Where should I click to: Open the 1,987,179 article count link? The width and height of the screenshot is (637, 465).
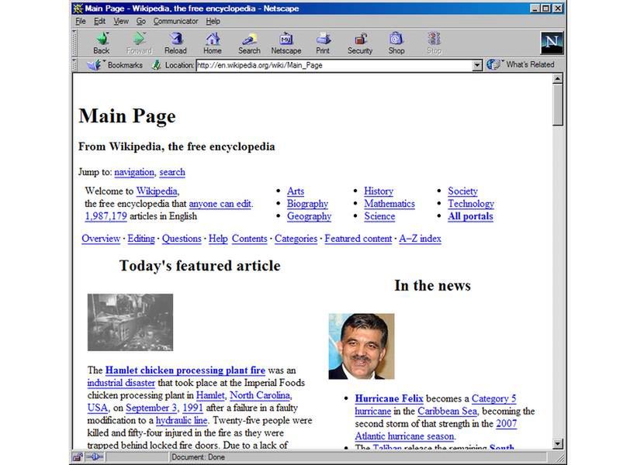click(106, 216)
